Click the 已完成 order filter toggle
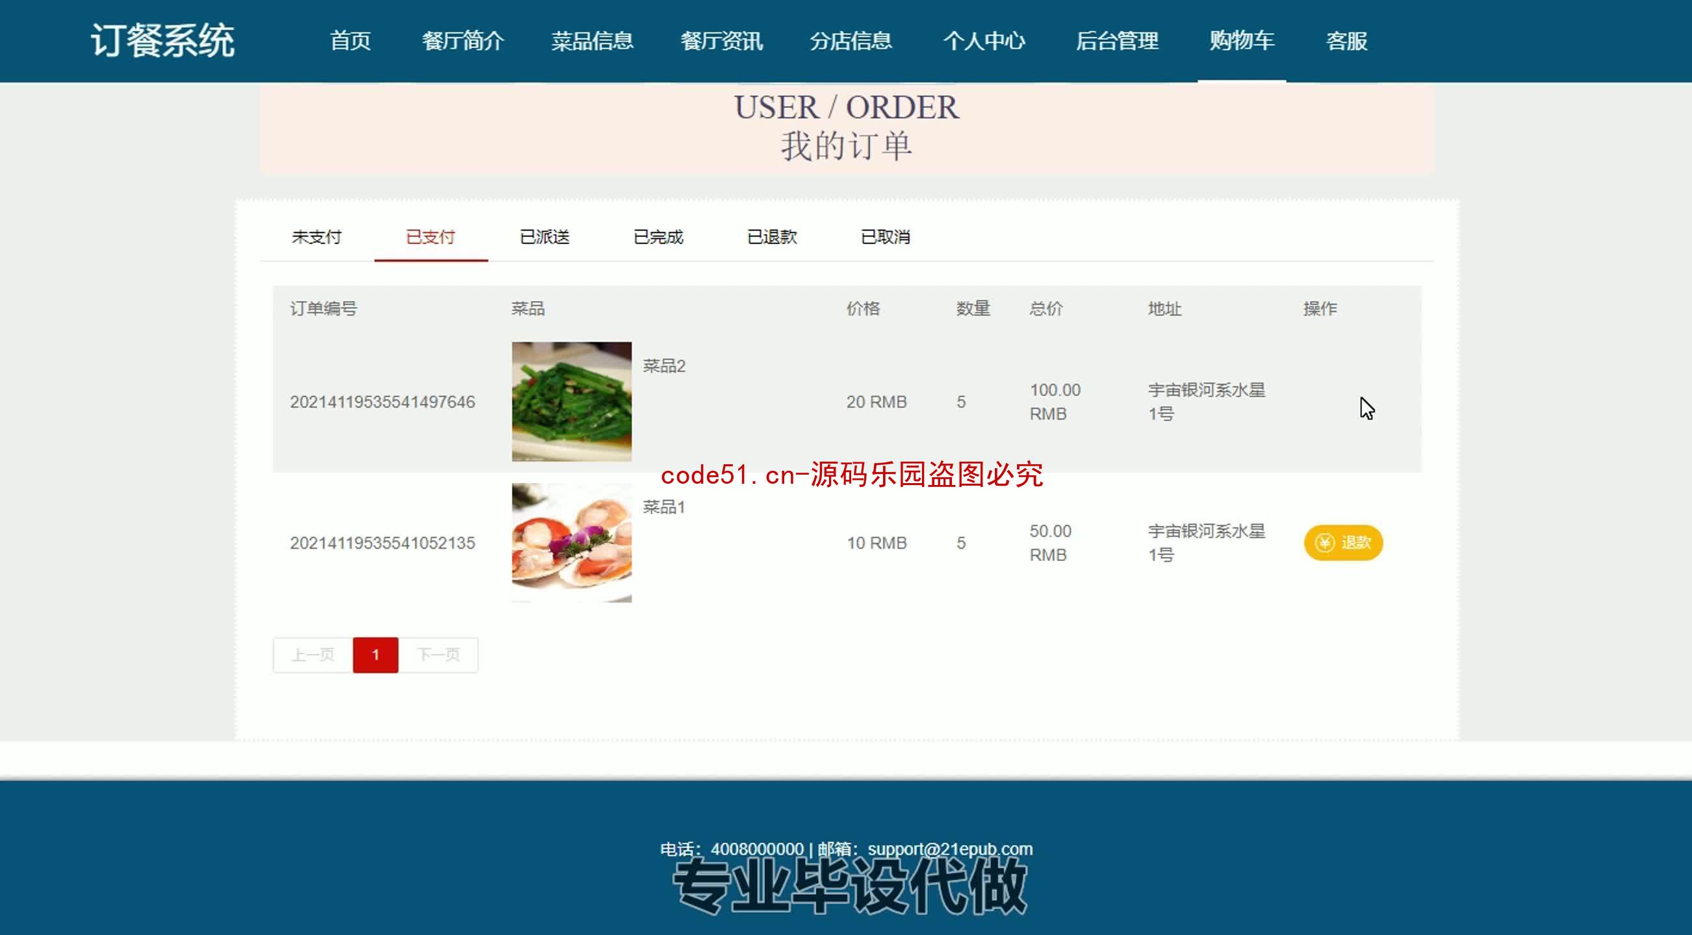Screen dimensions: 1692x935 tap(658, 236)
